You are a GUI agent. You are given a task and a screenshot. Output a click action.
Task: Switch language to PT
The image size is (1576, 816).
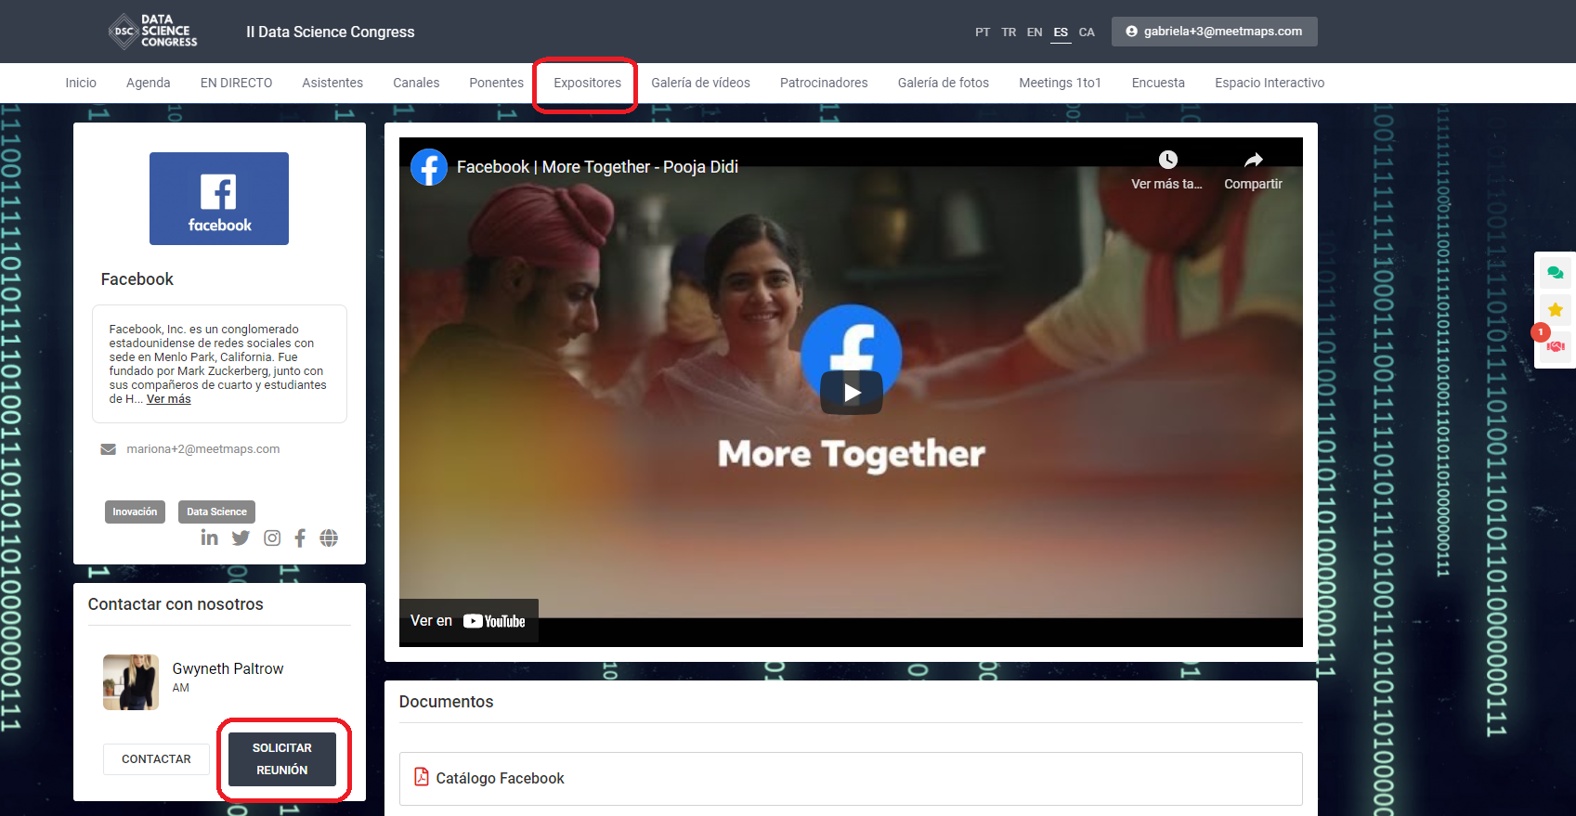[x=983, y=32]
